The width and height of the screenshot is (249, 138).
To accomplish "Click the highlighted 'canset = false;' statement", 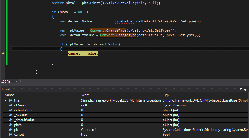I will pos(83,53).
